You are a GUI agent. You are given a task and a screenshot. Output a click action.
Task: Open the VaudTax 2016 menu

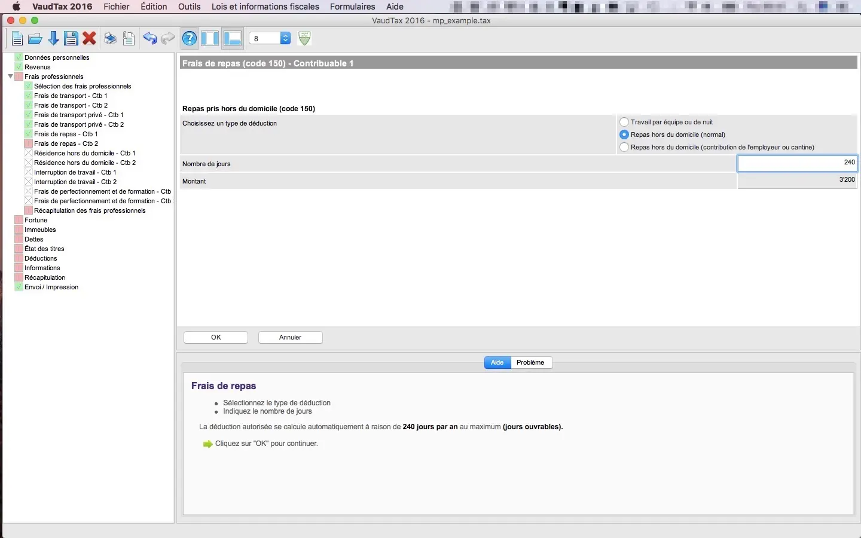62,7
